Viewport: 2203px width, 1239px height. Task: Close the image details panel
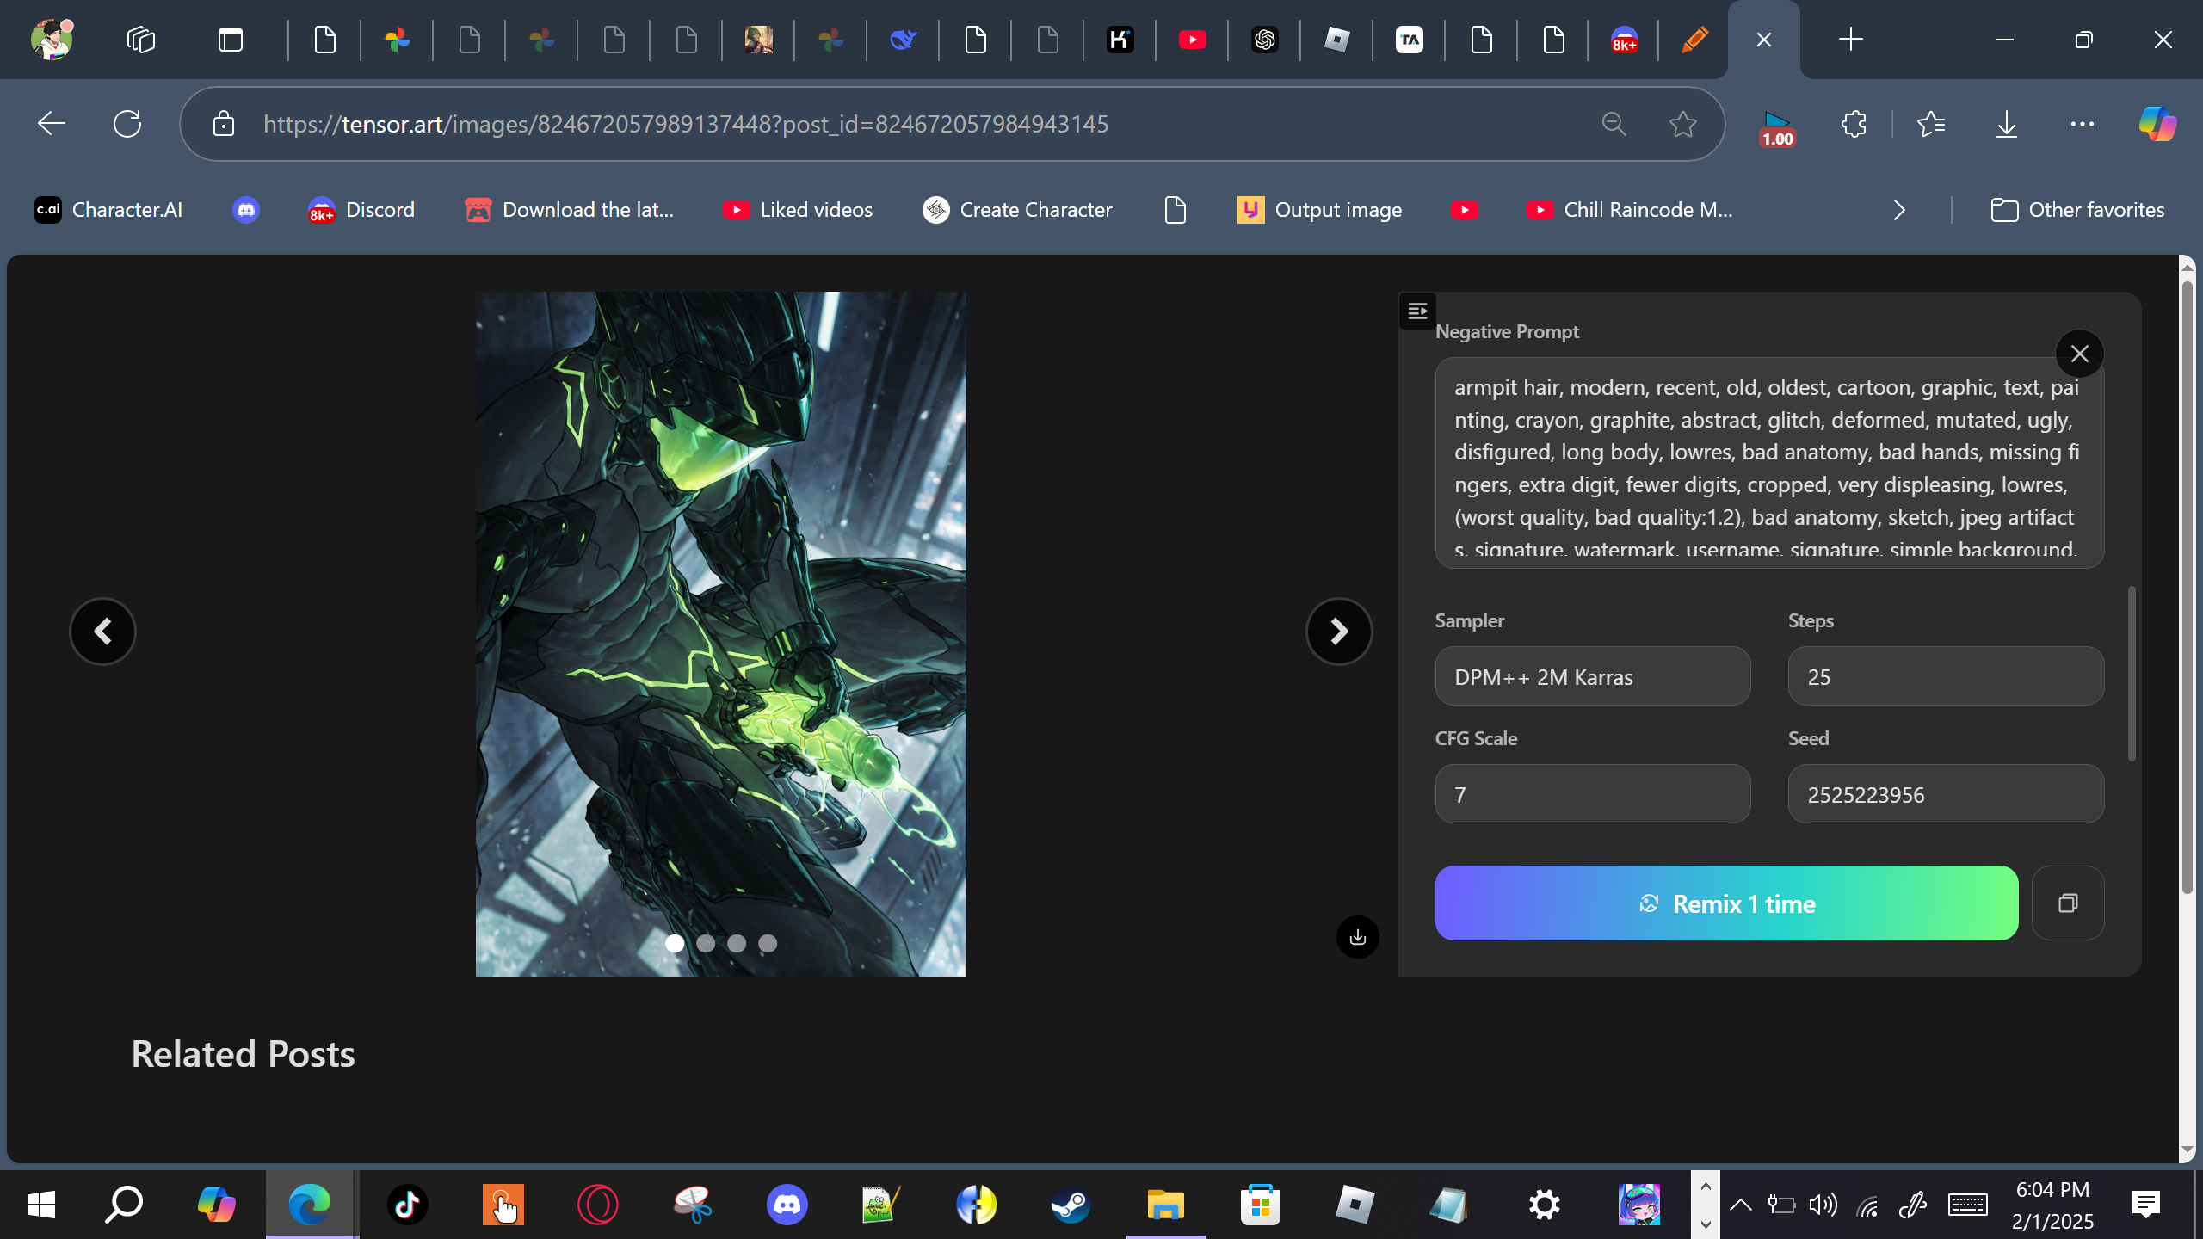point(2079,354)
